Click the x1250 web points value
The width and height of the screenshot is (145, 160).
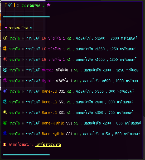tap(100, 49)
